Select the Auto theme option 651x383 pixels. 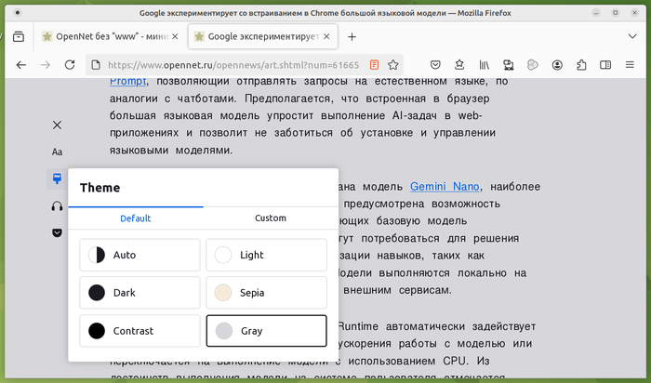click(139, 255)
